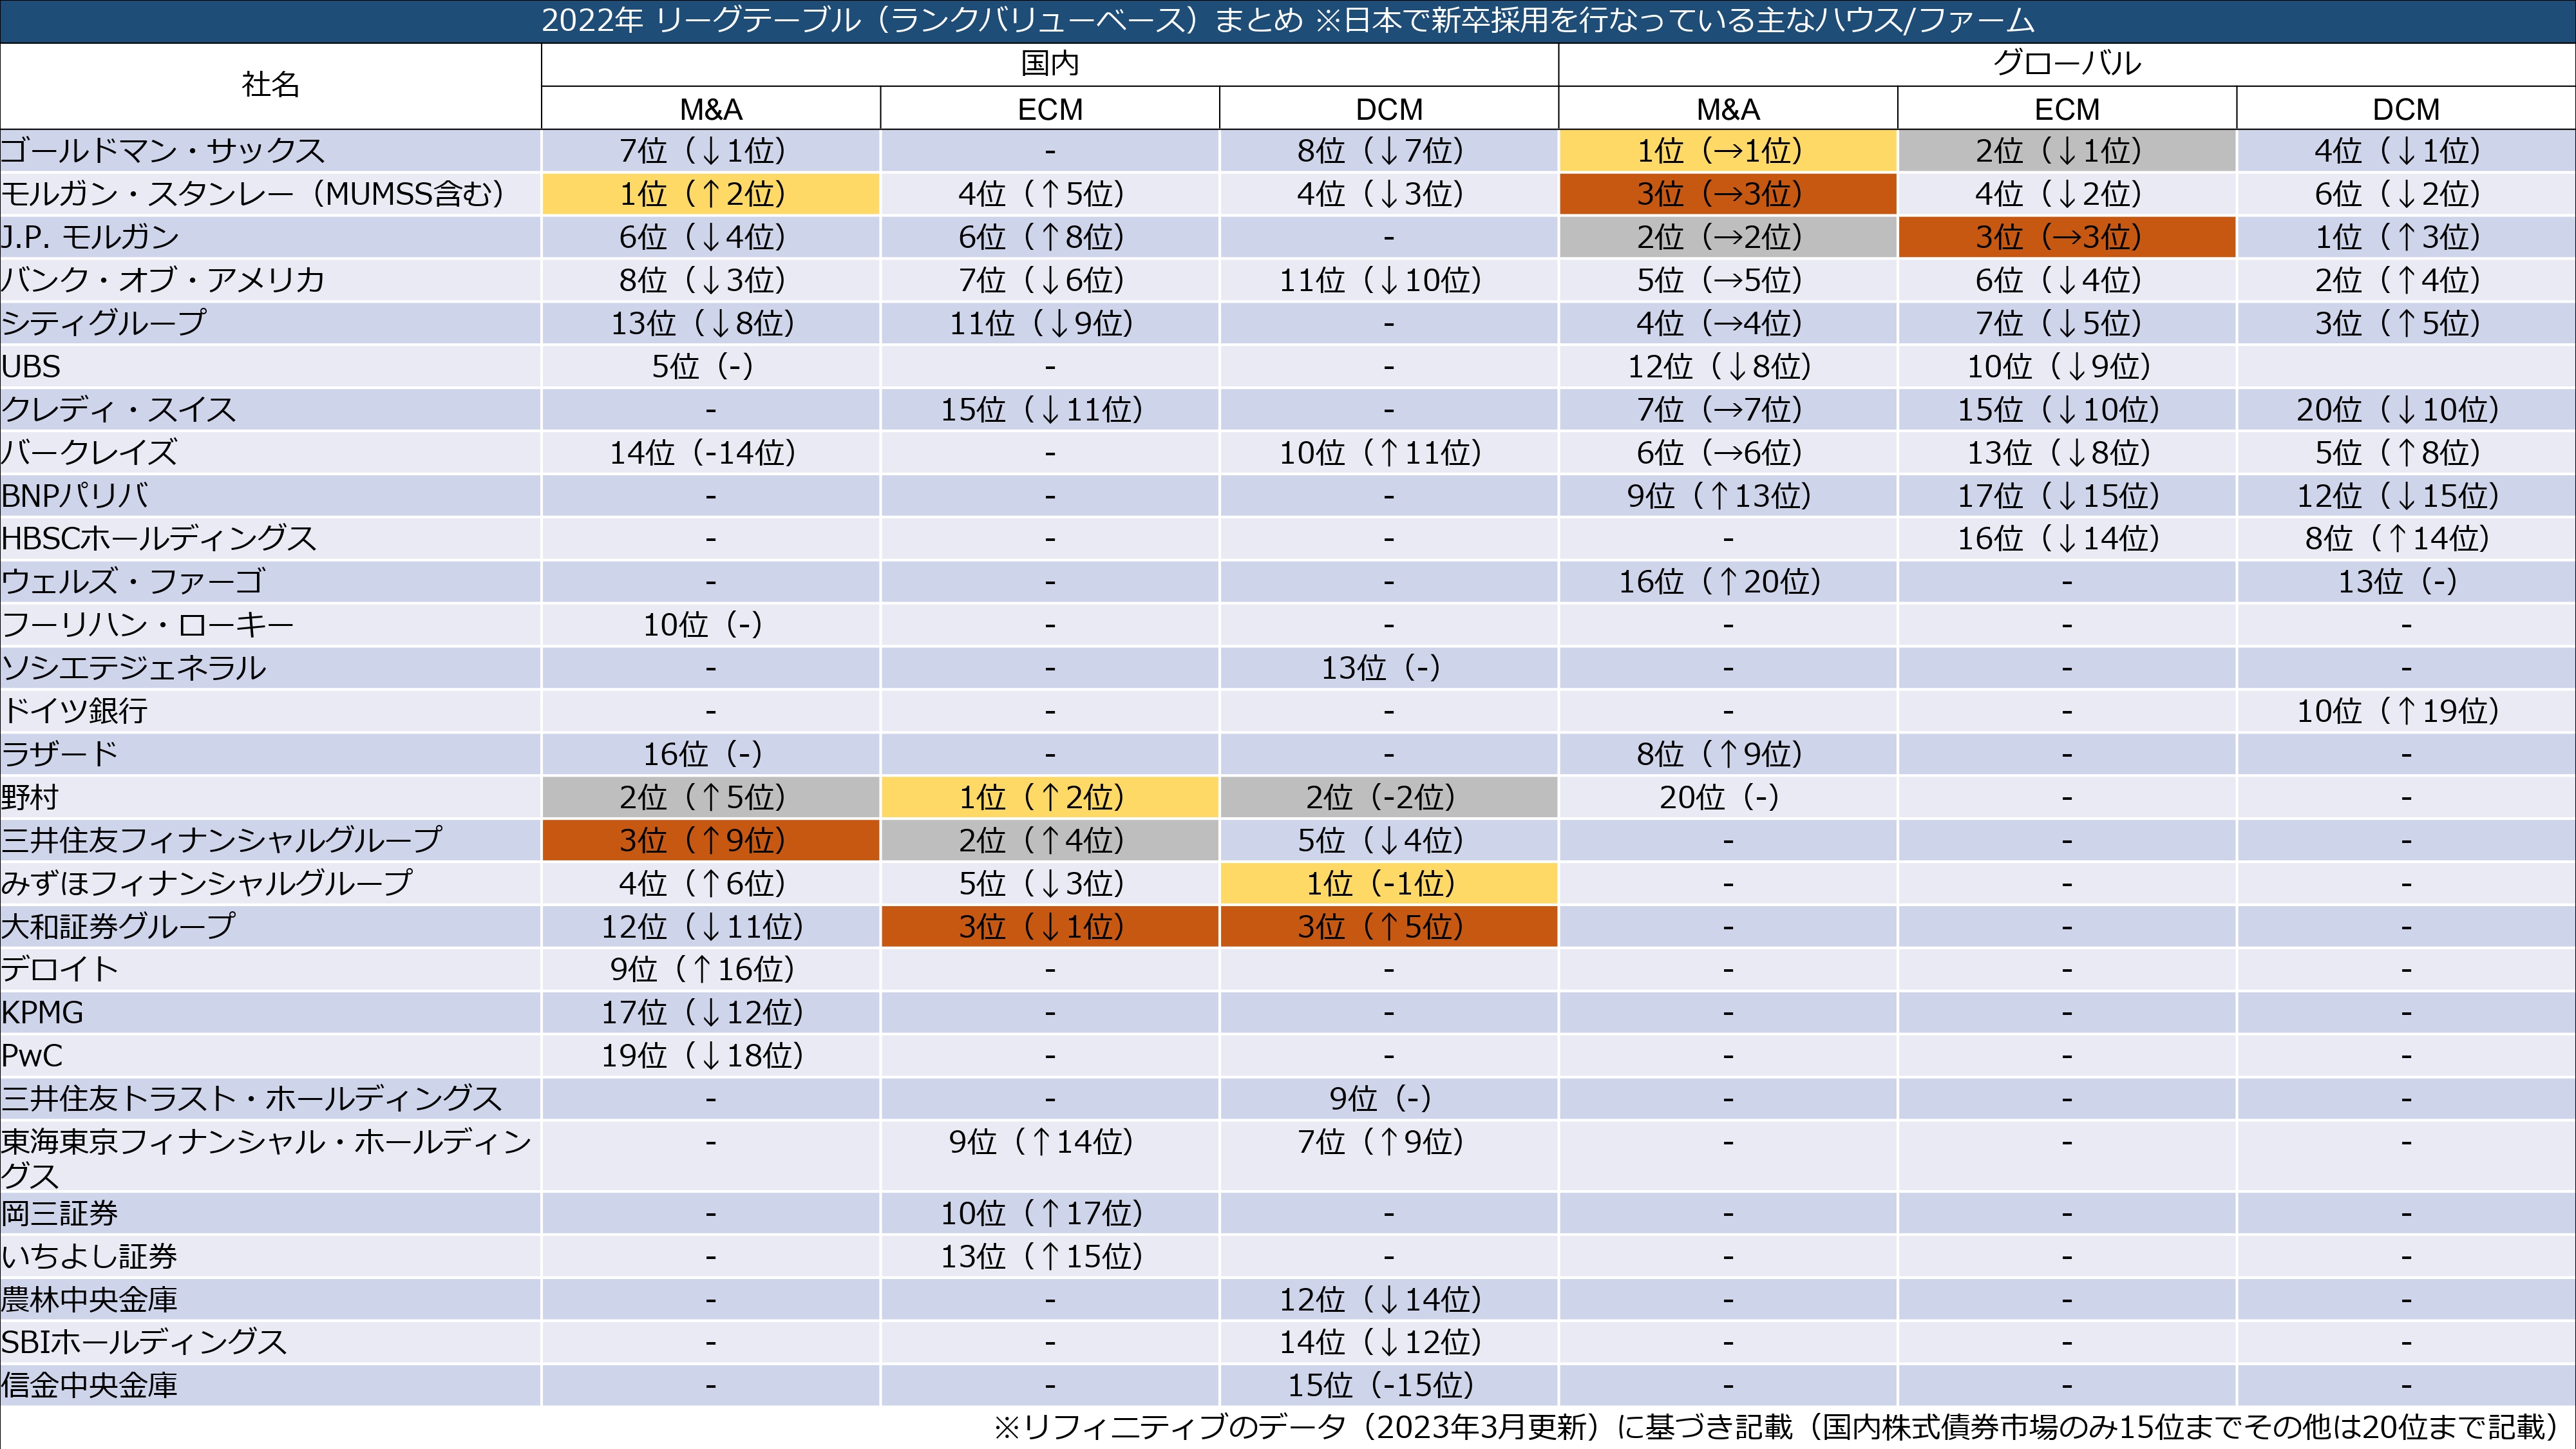Select the 9位（↑16位） cell for デロイト

click(x=710, y=970)
